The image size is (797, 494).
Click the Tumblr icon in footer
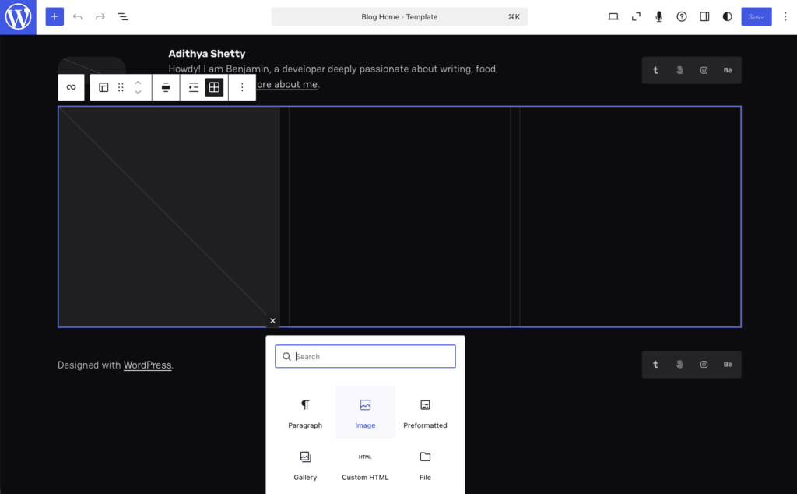click(x=655, y=365)
